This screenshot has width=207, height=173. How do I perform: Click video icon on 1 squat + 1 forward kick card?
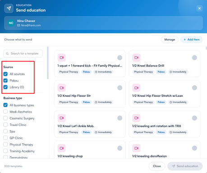(62, 58)
